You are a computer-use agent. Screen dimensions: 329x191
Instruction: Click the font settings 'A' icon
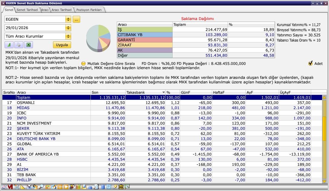[9, 45]
